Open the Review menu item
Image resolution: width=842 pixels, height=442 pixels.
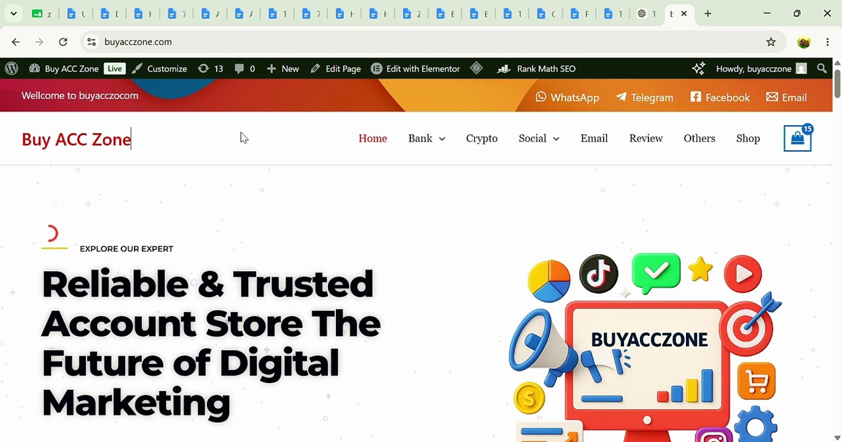tap(646, 138)
